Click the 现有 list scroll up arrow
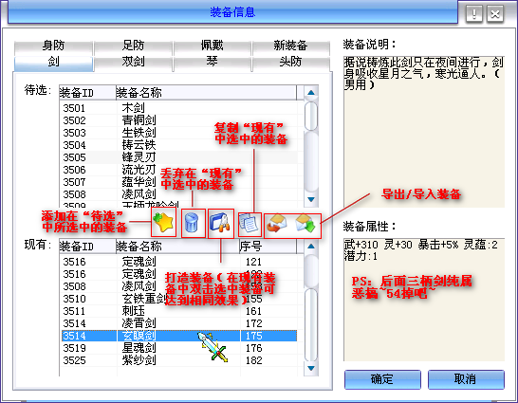The width and height of the screenshot is (518, 403). 311,246
